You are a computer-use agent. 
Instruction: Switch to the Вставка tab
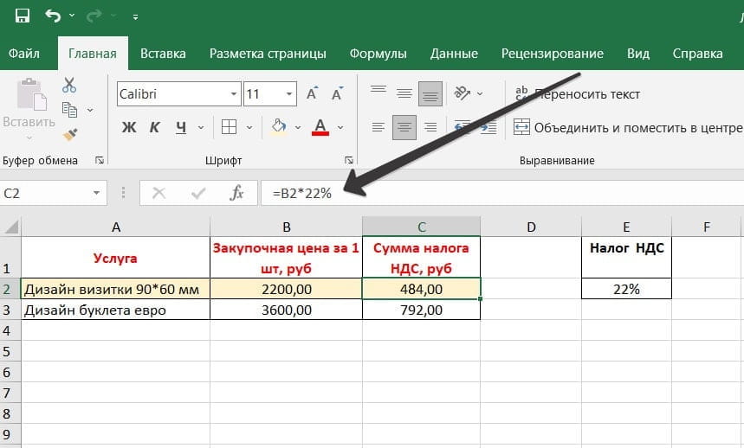163,54
